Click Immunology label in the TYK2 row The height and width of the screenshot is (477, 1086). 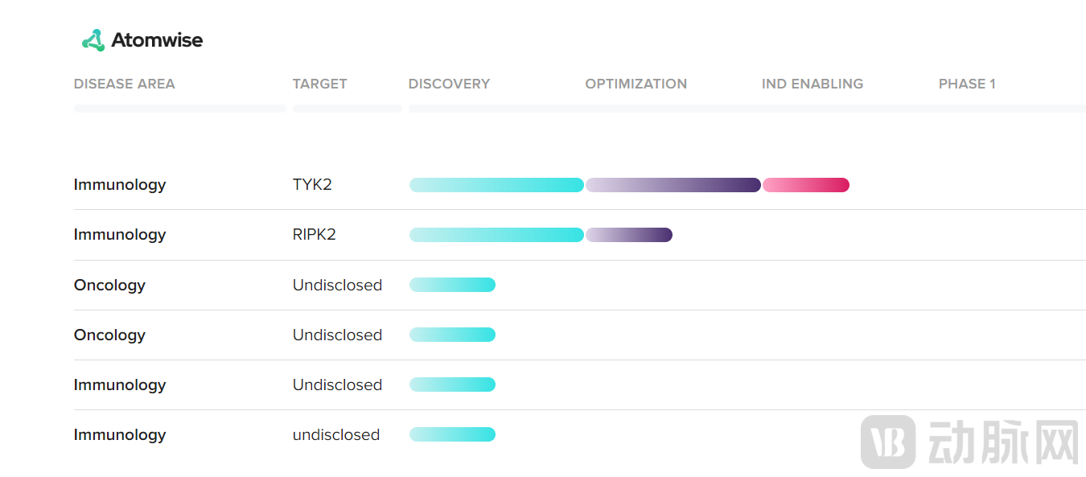(120, 185)
